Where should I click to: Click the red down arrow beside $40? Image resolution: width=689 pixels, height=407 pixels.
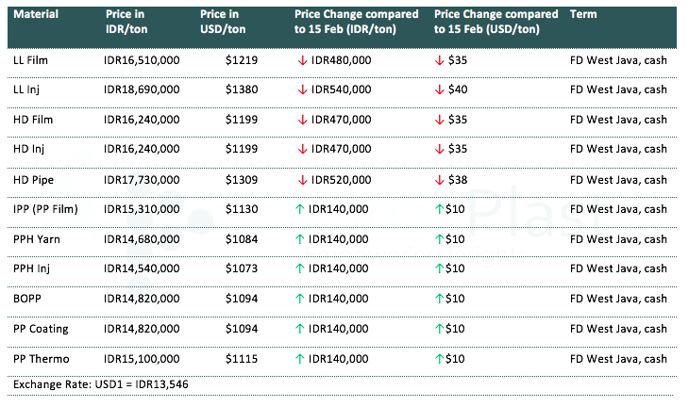pos(439,90)
